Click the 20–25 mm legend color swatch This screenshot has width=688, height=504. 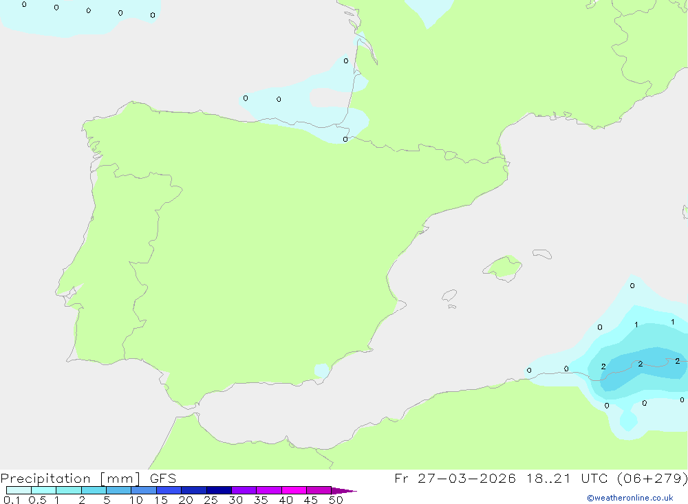[x=194, y=490]
